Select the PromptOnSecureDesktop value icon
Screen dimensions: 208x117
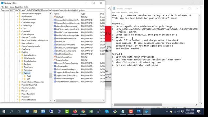[55, 63]
